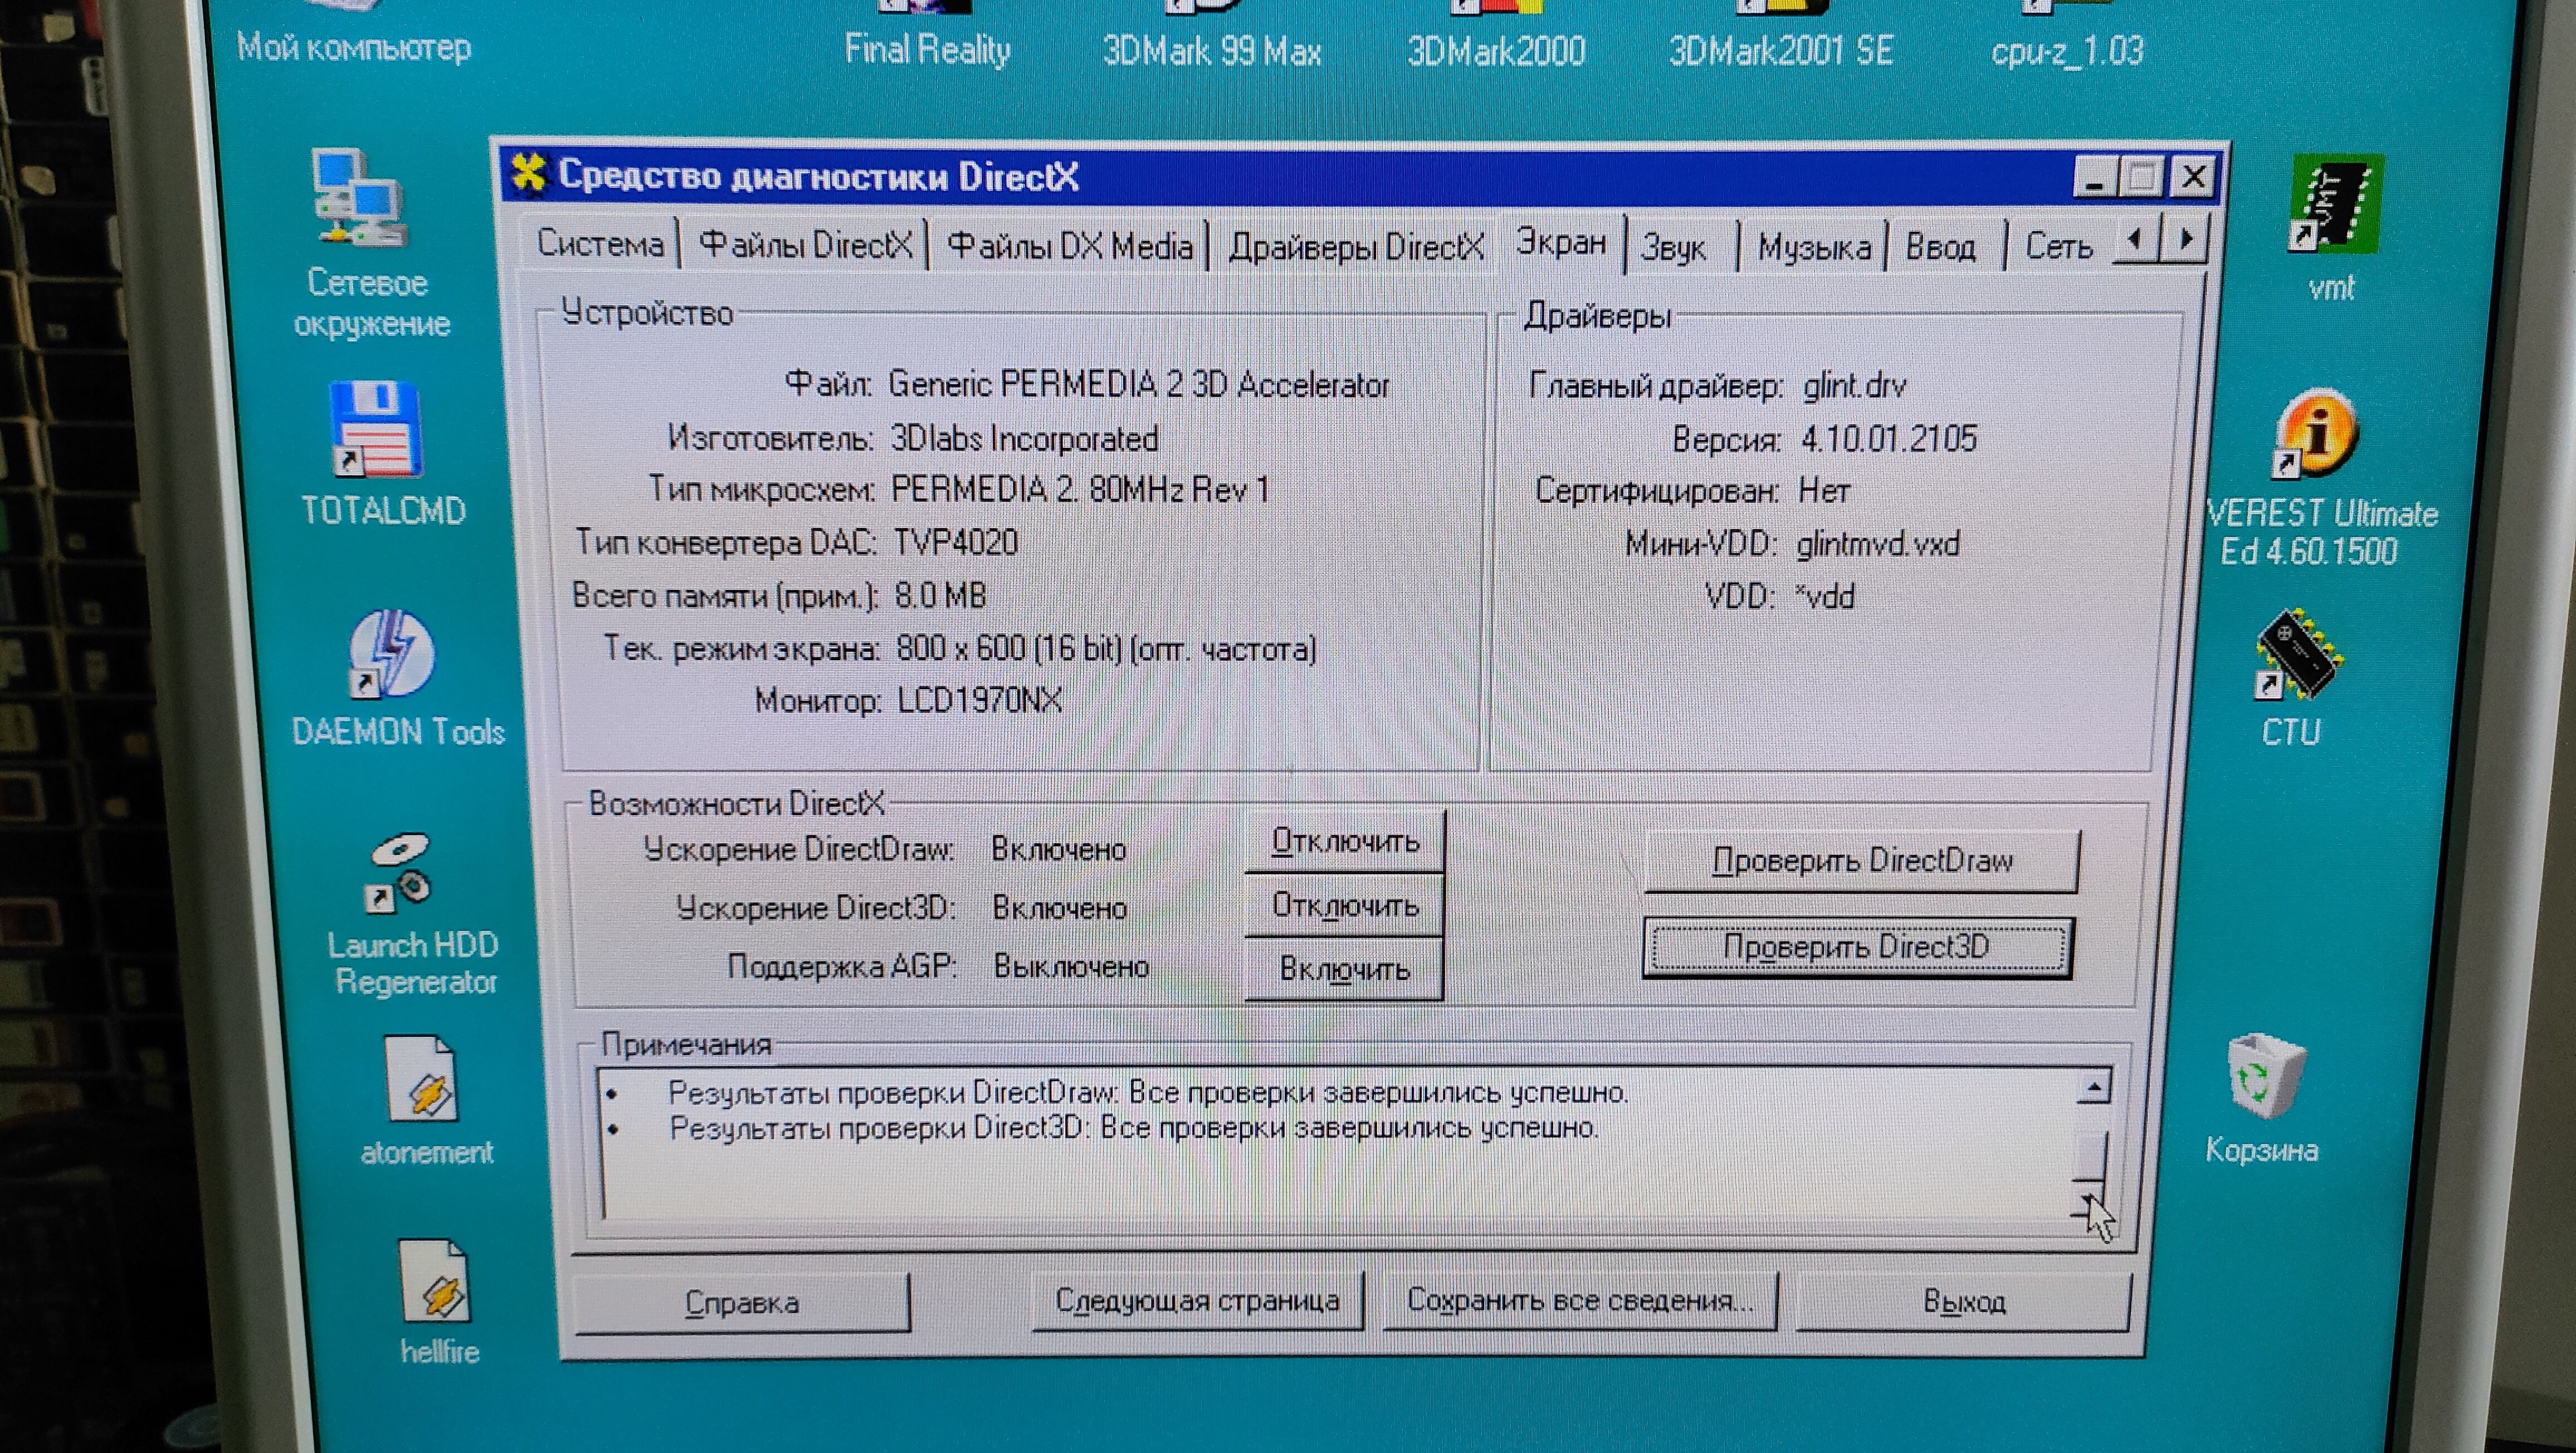Switch to the Звук tab
Viewport: 2576px width, 1453px height.
[1673, 247]
